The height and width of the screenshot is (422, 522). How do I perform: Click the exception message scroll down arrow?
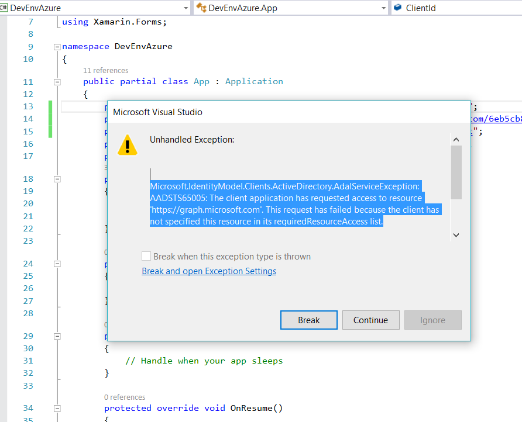[x=456, y=235]
